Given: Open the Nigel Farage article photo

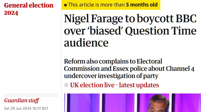Looking at the screenshot, I should tap(133, 103).
